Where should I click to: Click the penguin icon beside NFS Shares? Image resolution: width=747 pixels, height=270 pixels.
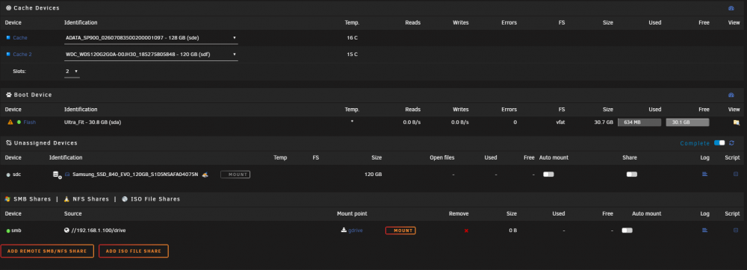66,198
